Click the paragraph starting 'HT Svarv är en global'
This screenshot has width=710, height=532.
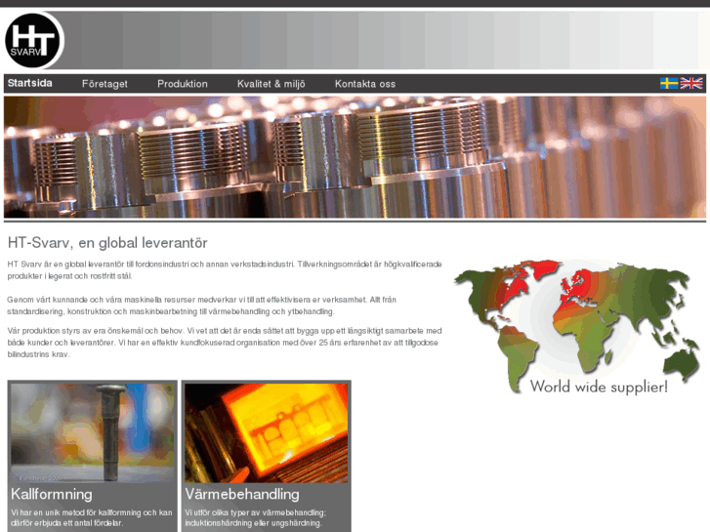coord(225,269)
